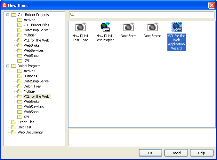
Task: Select the Delphi Files category
Action: pos(32,86)
